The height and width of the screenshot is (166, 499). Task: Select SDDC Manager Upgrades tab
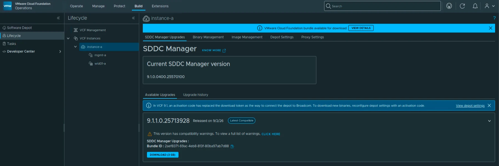point(165,37)
